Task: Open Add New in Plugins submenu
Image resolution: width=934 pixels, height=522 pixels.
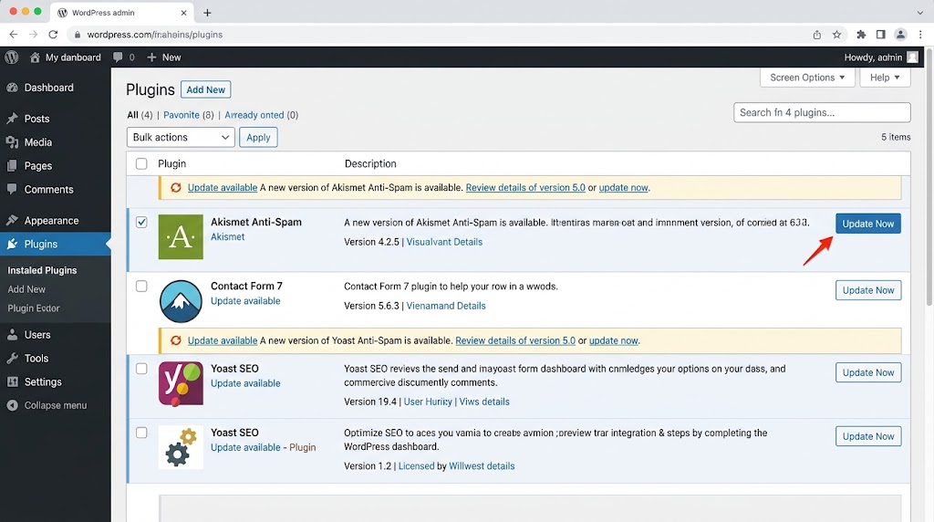Action: coord(26,289)
